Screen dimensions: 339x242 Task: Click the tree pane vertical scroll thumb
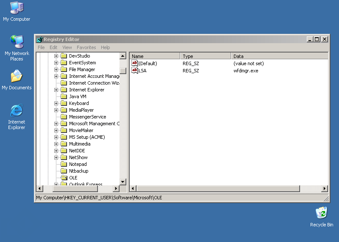(123, 71)
